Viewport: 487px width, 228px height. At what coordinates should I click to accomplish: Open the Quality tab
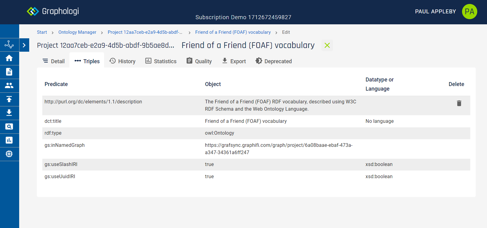(199, 61)
